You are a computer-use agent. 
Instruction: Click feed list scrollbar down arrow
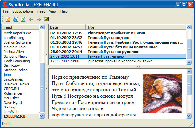tap(42, 116)
